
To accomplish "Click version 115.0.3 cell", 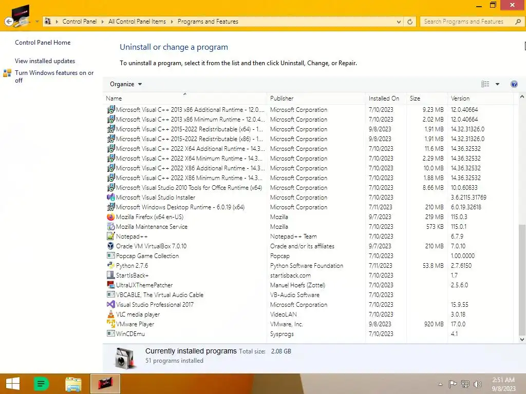I will point(459,217).
